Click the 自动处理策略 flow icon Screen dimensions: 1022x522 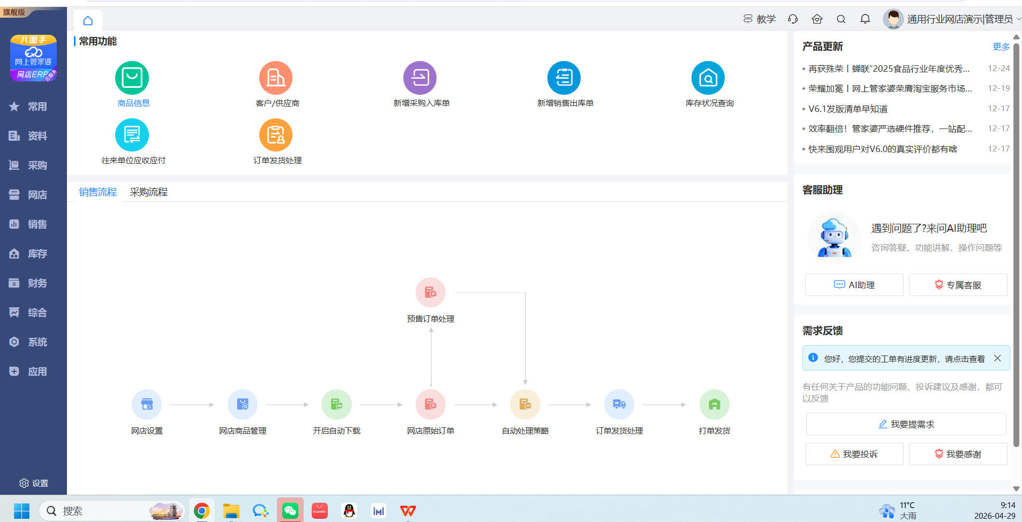pyautogui.click(x=525, y=404)
